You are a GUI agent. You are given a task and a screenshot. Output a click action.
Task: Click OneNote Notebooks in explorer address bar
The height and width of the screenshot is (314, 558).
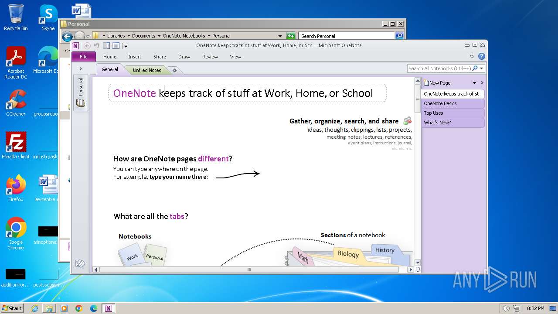184,36
